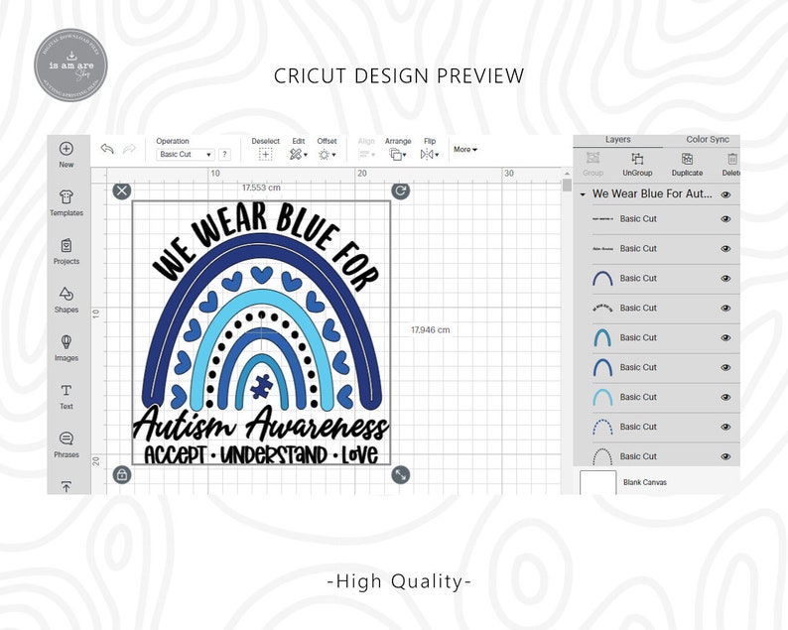Open the Arrange dropdown

398,154
